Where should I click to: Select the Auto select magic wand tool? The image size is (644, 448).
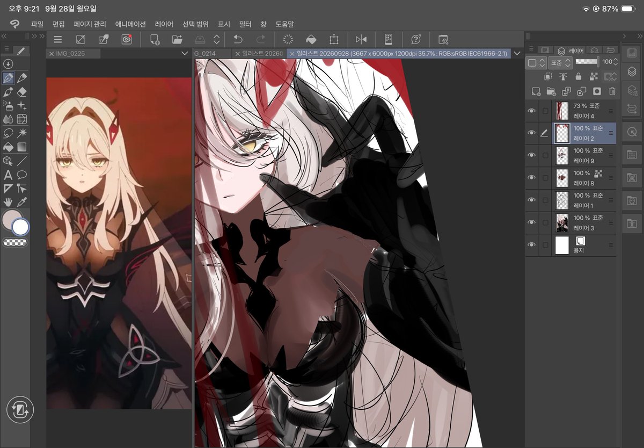[x=22, y=133]
